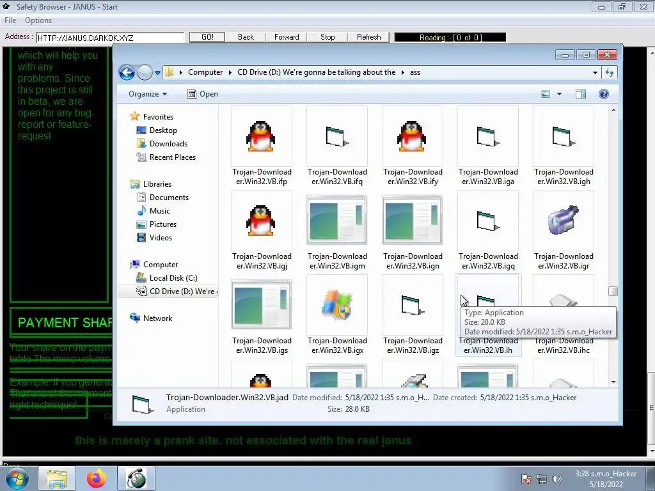
Task: Click CD Drive (D:) breadcrumb segment
Action: (316, 72)
